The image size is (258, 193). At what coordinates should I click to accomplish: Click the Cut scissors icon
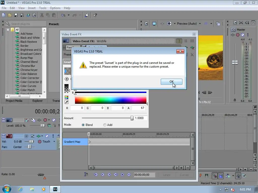pos(42,15)
